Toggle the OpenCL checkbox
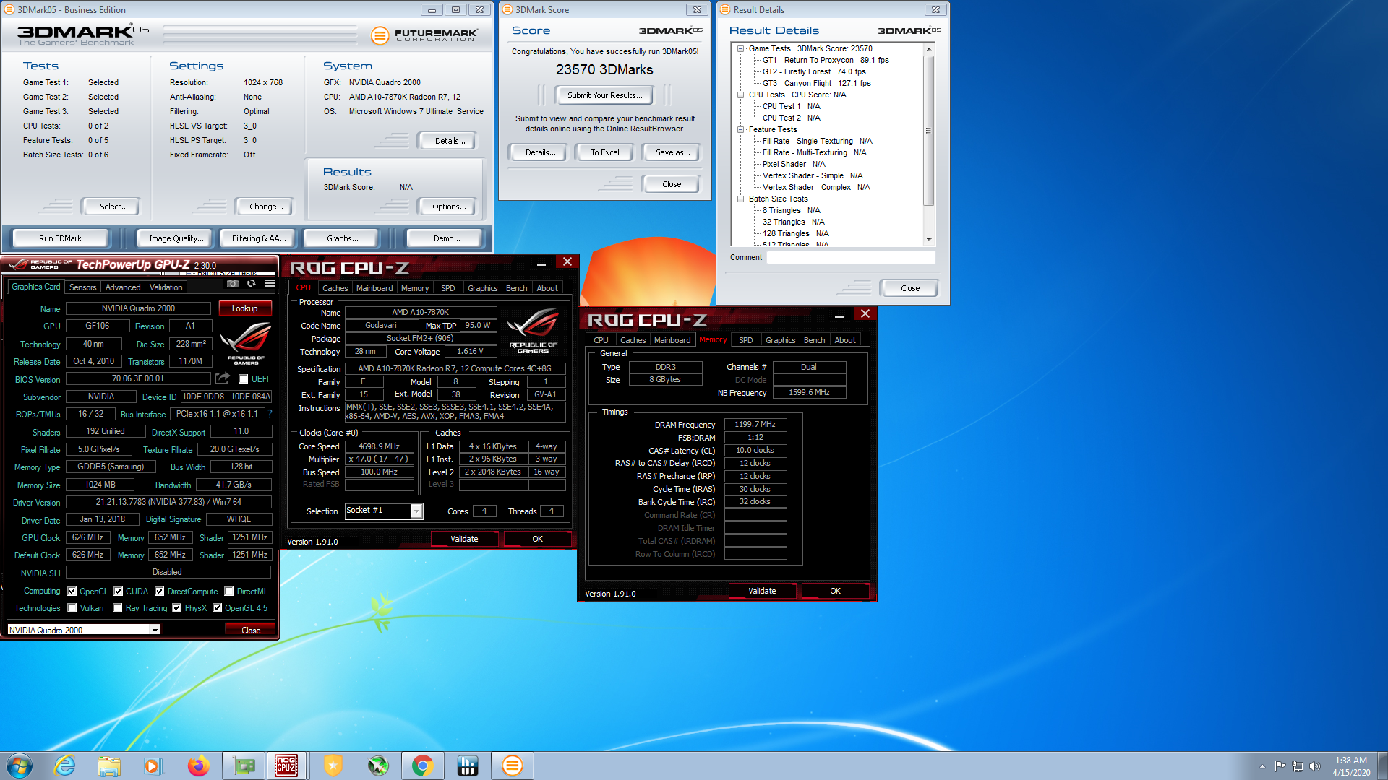Screen dimensions: 1388x780 click(72, 591)
